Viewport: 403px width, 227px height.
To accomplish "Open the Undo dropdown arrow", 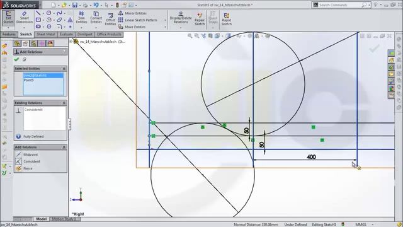I will [101, 5].
